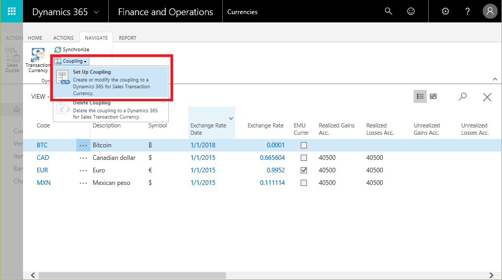This screenshot has width=502, height=280.
Task: Open the user account avatar
Action: point(490,11)
